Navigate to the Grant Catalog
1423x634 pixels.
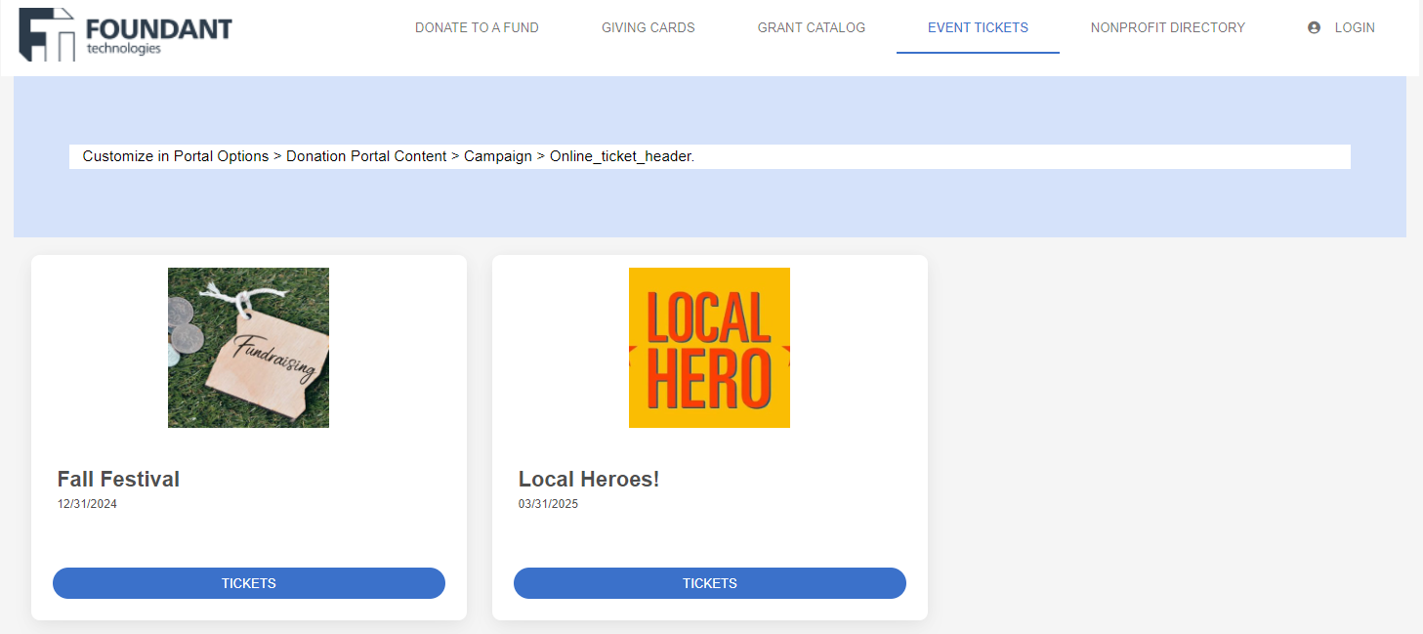click(x=811, y=27)
